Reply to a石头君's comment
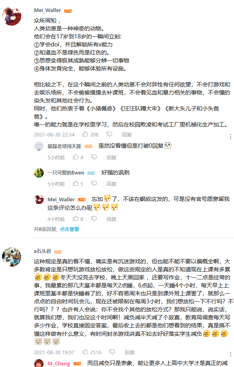The image size is (234, 367). tap(130, 352)
